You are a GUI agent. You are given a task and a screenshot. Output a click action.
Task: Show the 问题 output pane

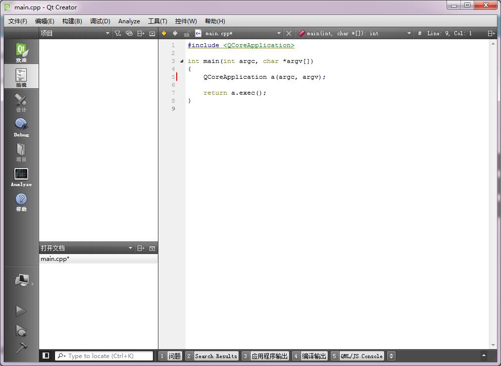(x=171, y=356)
